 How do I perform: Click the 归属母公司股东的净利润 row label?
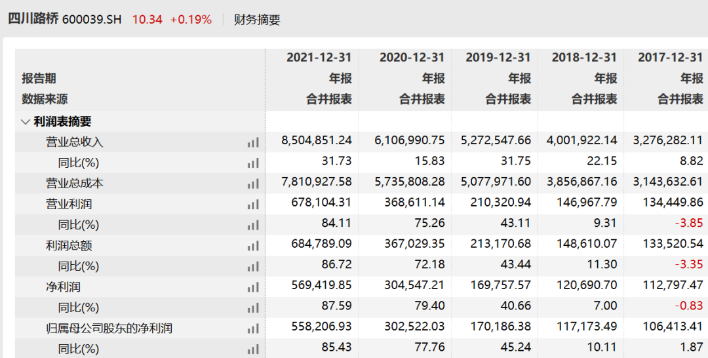[109, 328]
